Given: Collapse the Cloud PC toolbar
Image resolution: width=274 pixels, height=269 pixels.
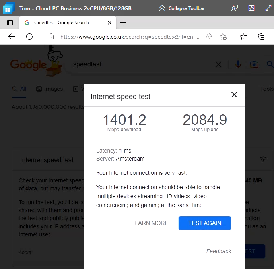Looking at the screenshot, I should [182, 8].
